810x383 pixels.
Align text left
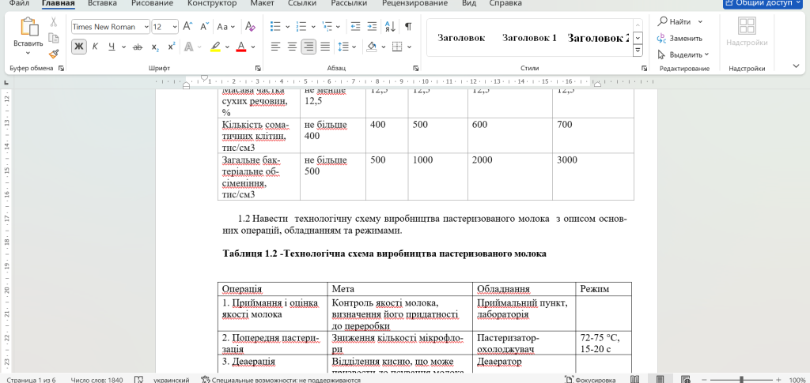[276, 47]
